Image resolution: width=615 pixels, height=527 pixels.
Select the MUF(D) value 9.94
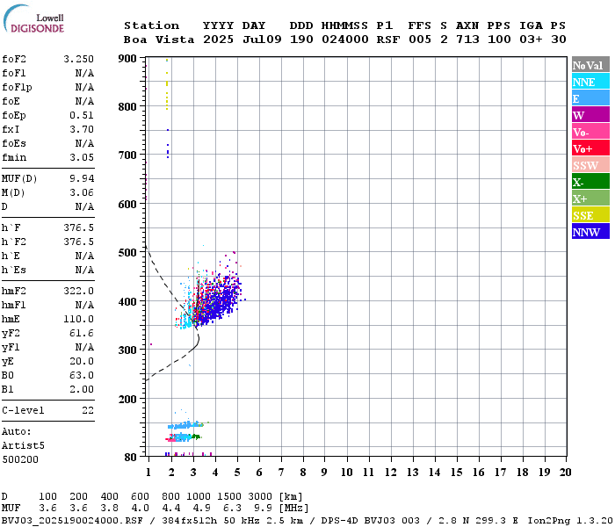pyautogui.click(x=82, y=178)
